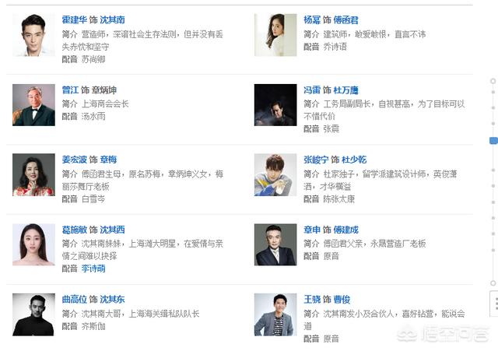This screenshot has width=498, height=351.
Task: Open 张峻宁's photo thumbnail
Action: pos(275,174)
